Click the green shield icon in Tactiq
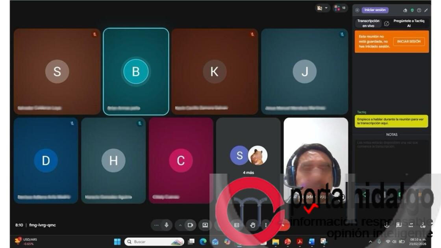Image resolution: width=441 pixels, height=248 pixels. [x=412, y=10]
